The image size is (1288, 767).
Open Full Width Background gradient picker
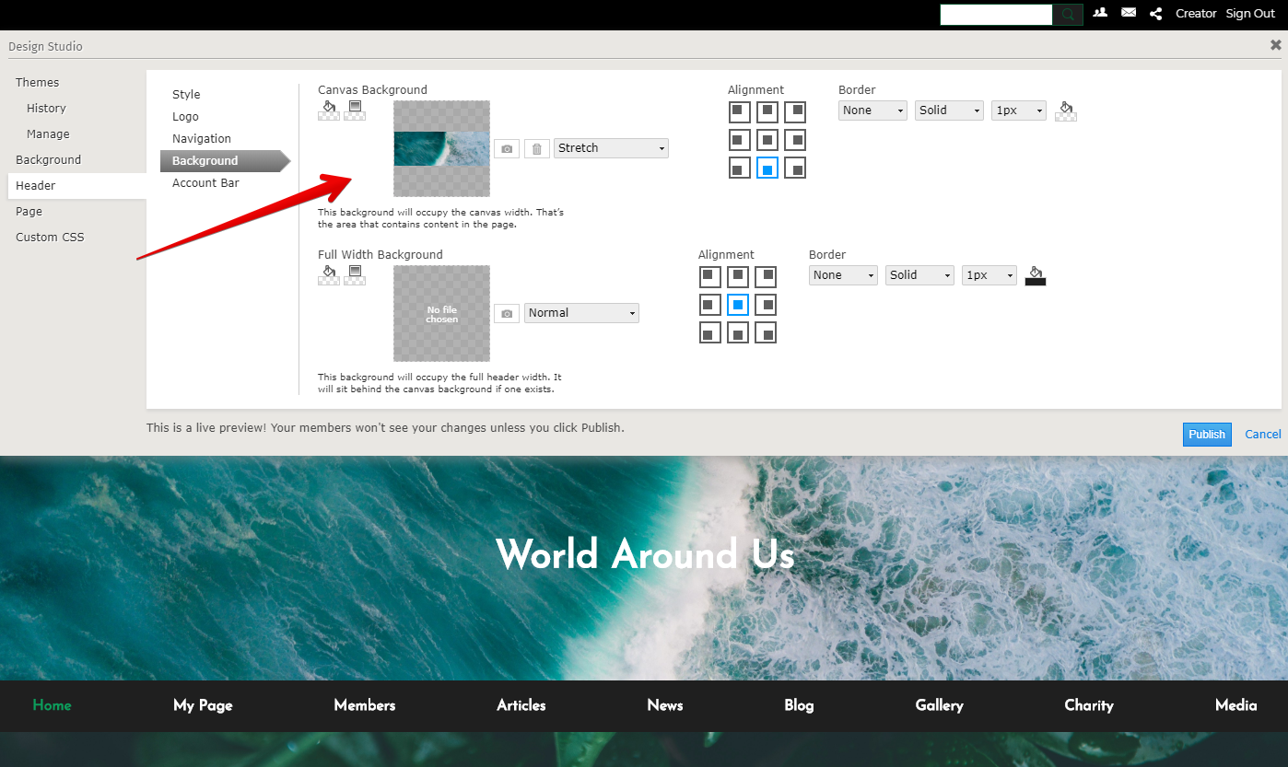click(355, 275)
